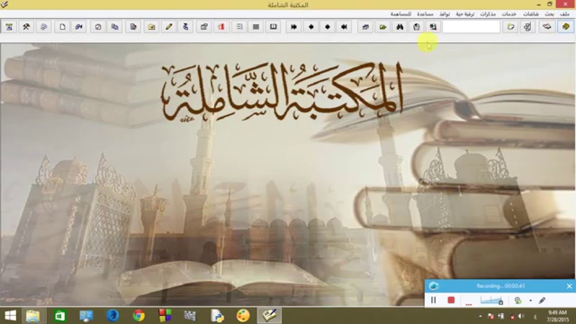Viewport: 576px width, 324px height.
Task: Click the toolbar icon right of pencil icon
Action: [185, 27]
